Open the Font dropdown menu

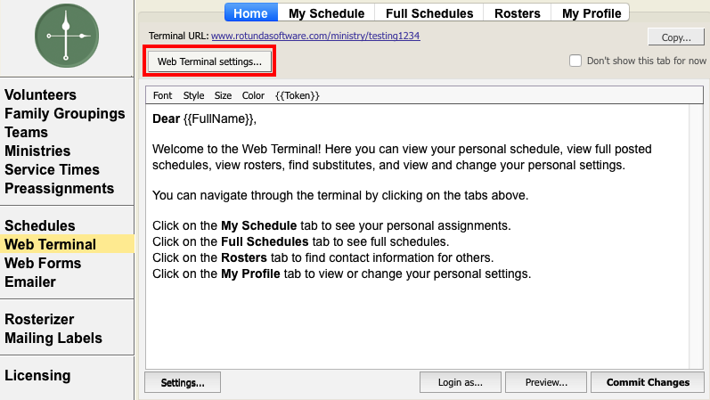163,95
